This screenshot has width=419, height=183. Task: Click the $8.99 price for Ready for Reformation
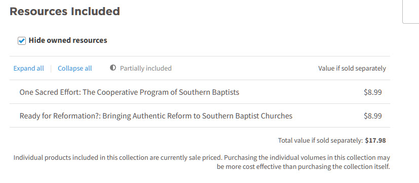tap(373, 116)
